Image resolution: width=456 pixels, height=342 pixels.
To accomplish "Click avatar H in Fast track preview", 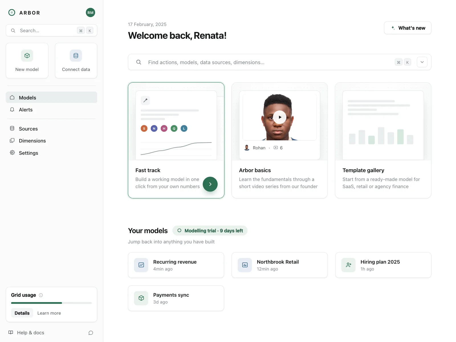I will point(164,129).
